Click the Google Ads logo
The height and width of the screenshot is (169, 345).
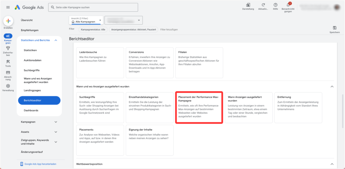[x=29, y=7]
